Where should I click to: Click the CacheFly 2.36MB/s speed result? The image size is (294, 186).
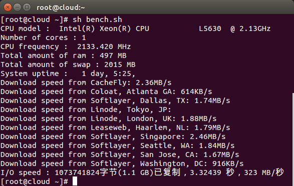(154, 82)
